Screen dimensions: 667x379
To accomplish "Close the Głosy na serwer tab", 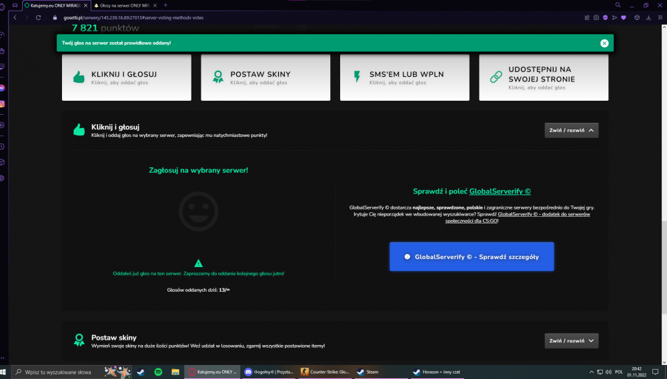I will 155,5.
